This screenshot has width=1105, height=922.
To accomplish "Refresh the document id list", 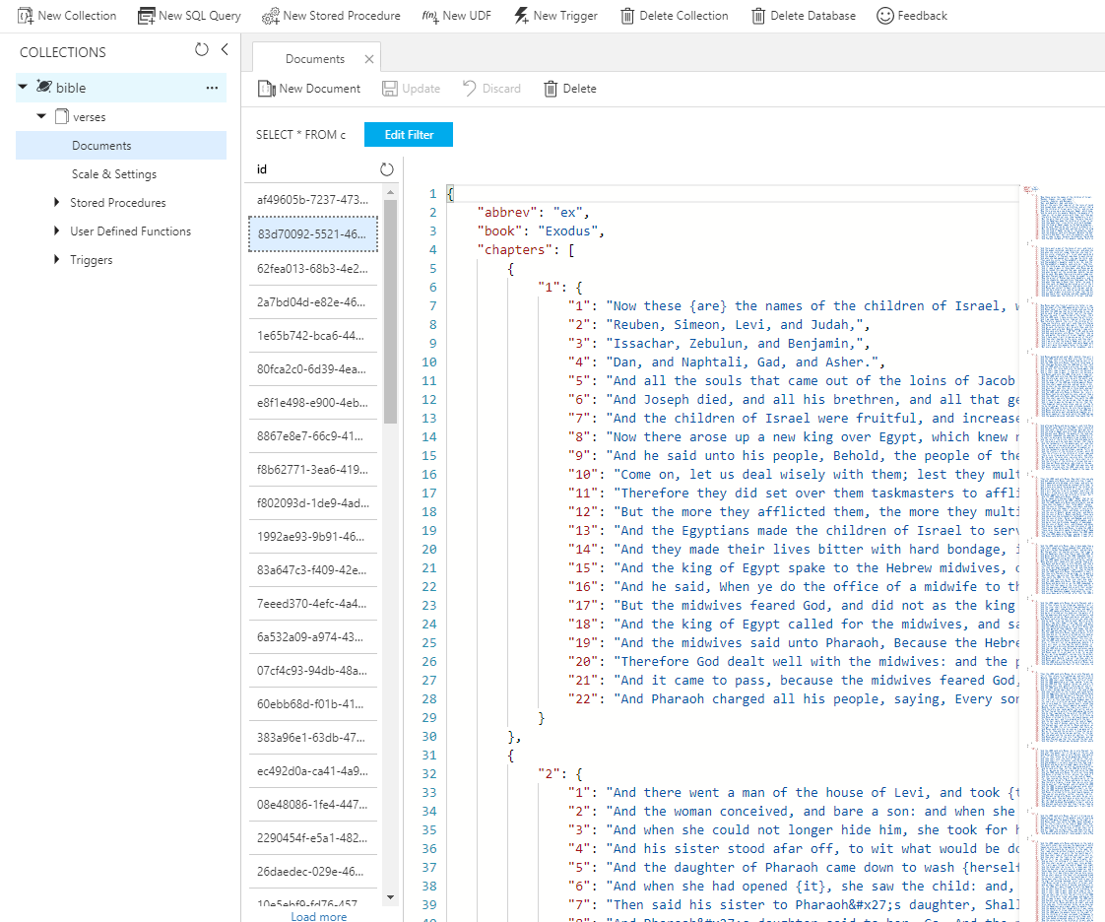I will point(386,169).
